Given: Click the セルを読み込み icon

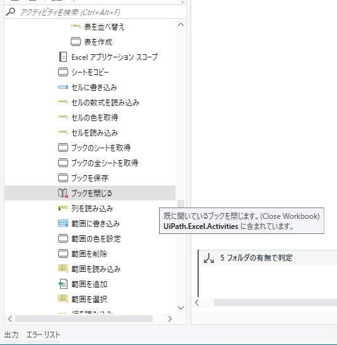Looking at the screenshot, I should [63, 132].
